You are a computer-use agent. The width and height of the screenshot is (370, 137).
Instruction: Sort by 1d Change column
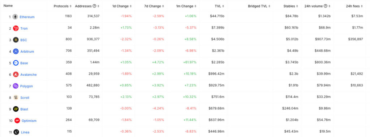(122, 6)
